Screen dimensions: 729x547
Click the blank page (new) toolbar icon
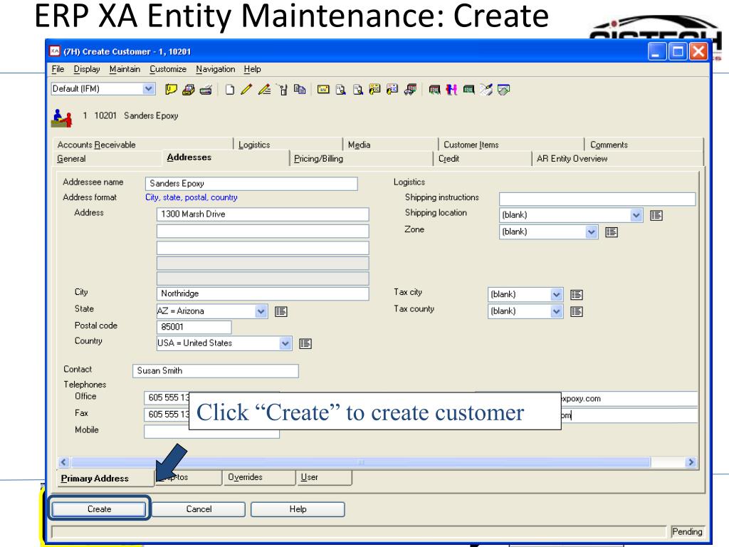[x=230, y=89]
